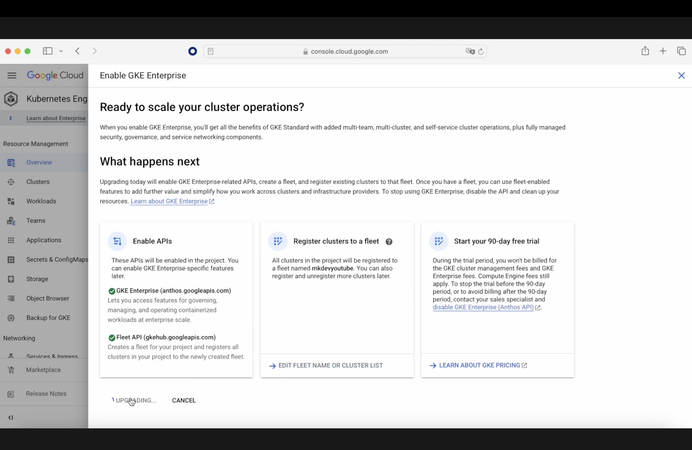Click the 90-day free trial card icon
Screen dimensions: 692x450
point(439,241)
